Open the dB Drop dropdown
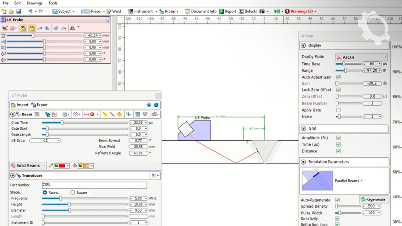The image size is (402, 226). tap(45, 141)
